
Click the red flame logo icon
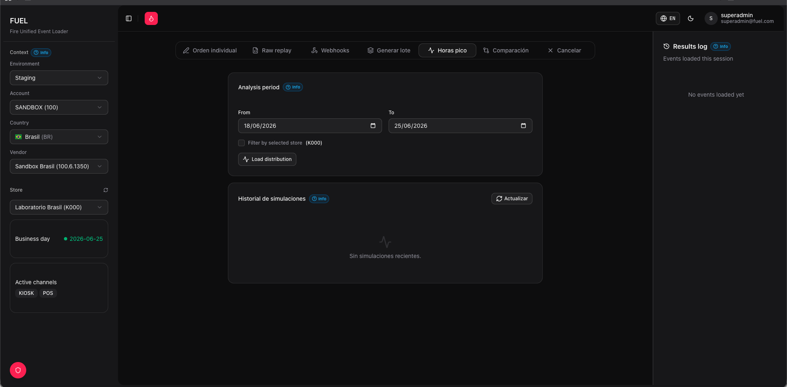tap(151, 18)
